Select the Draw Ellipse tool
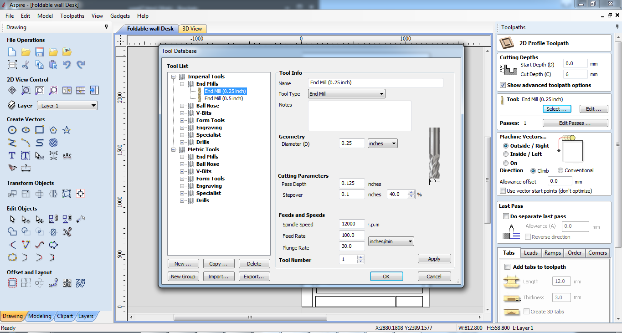 26,130
